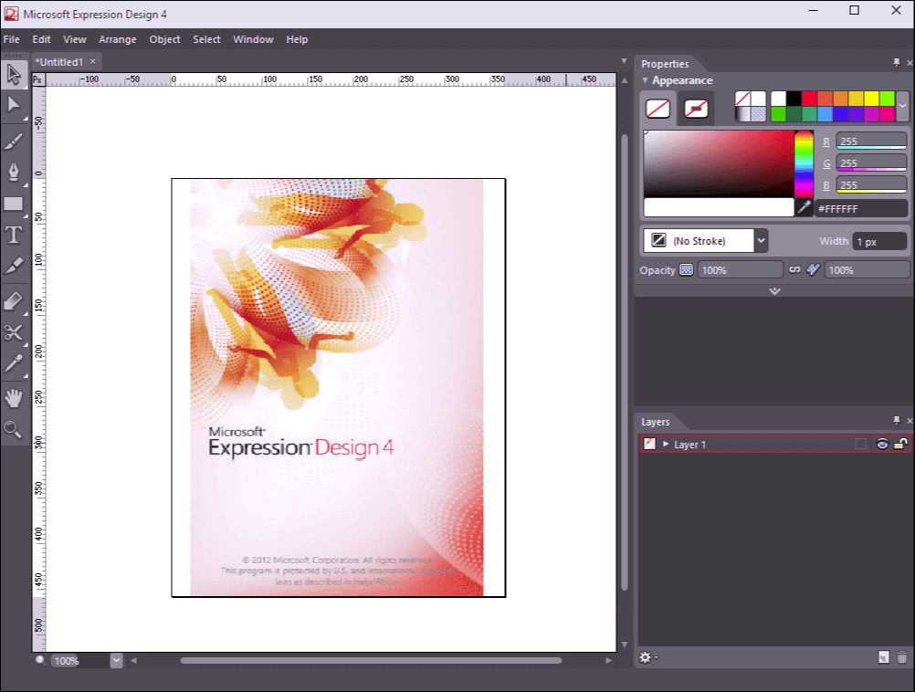This screenshot has width=915, height=692.
Task: Select the Pen tool
Action: (15, 173)
